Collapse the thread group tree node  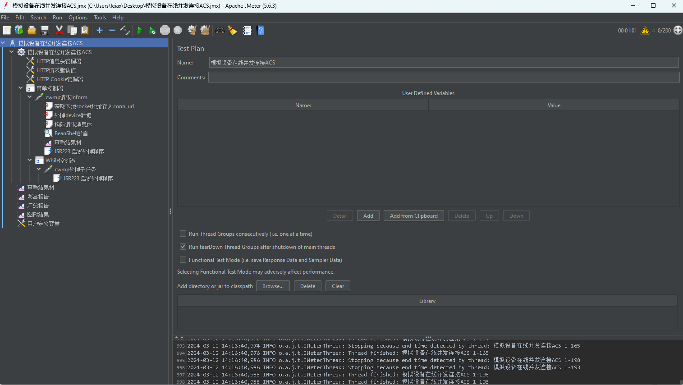(x=12, y=52)
